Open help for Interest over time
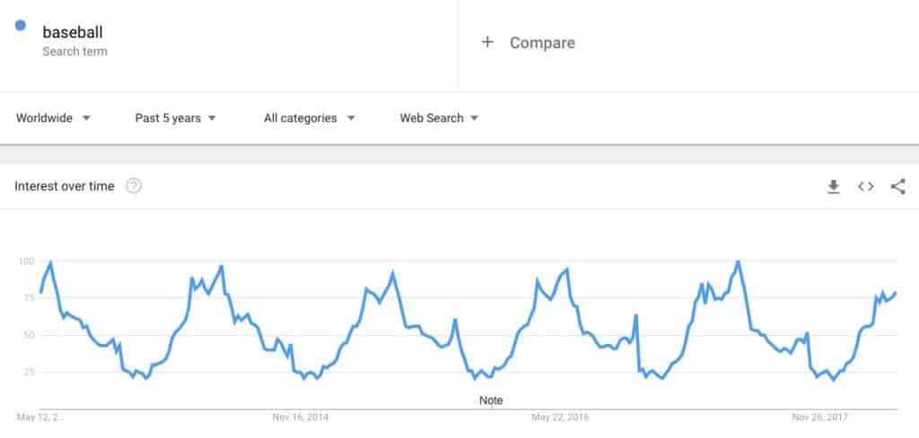The width and height of the screenshot is (919, 438). (134, 186)
